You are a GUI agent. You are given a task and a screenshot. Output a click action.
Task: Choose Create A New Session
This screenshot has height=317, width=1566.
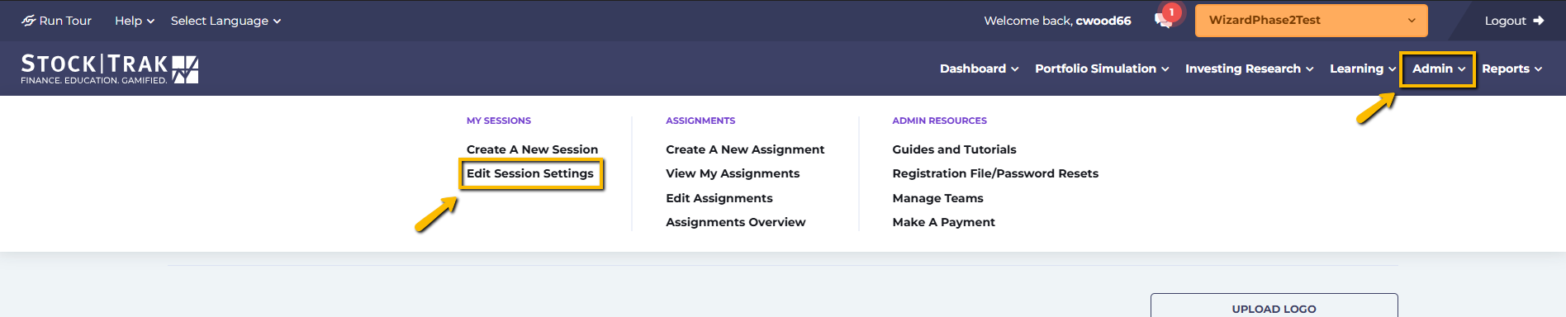tap(532, 149)
